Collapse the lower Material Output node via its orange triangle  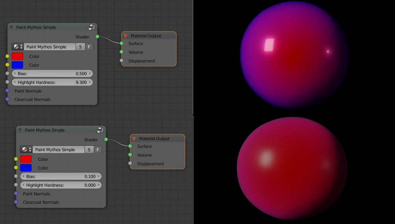134,139
